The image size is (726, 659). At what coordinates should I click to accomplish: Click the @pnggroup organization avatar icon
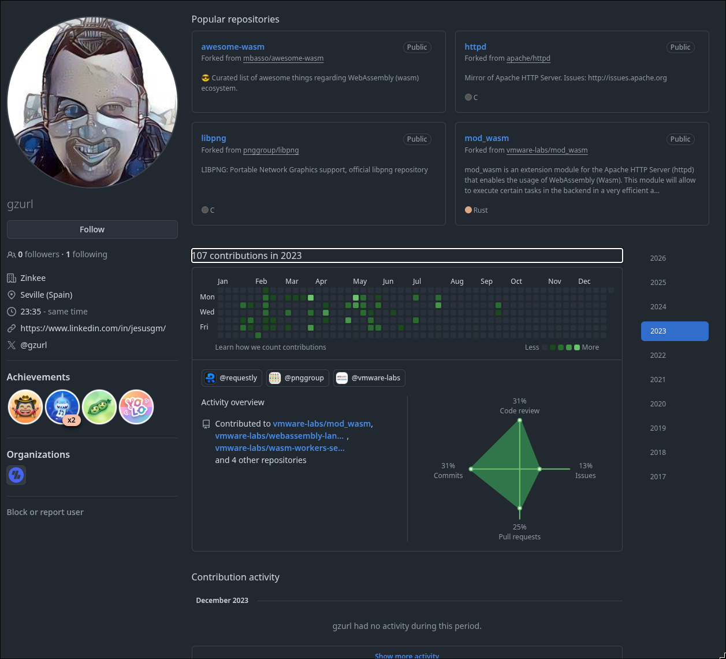[275, 378]
